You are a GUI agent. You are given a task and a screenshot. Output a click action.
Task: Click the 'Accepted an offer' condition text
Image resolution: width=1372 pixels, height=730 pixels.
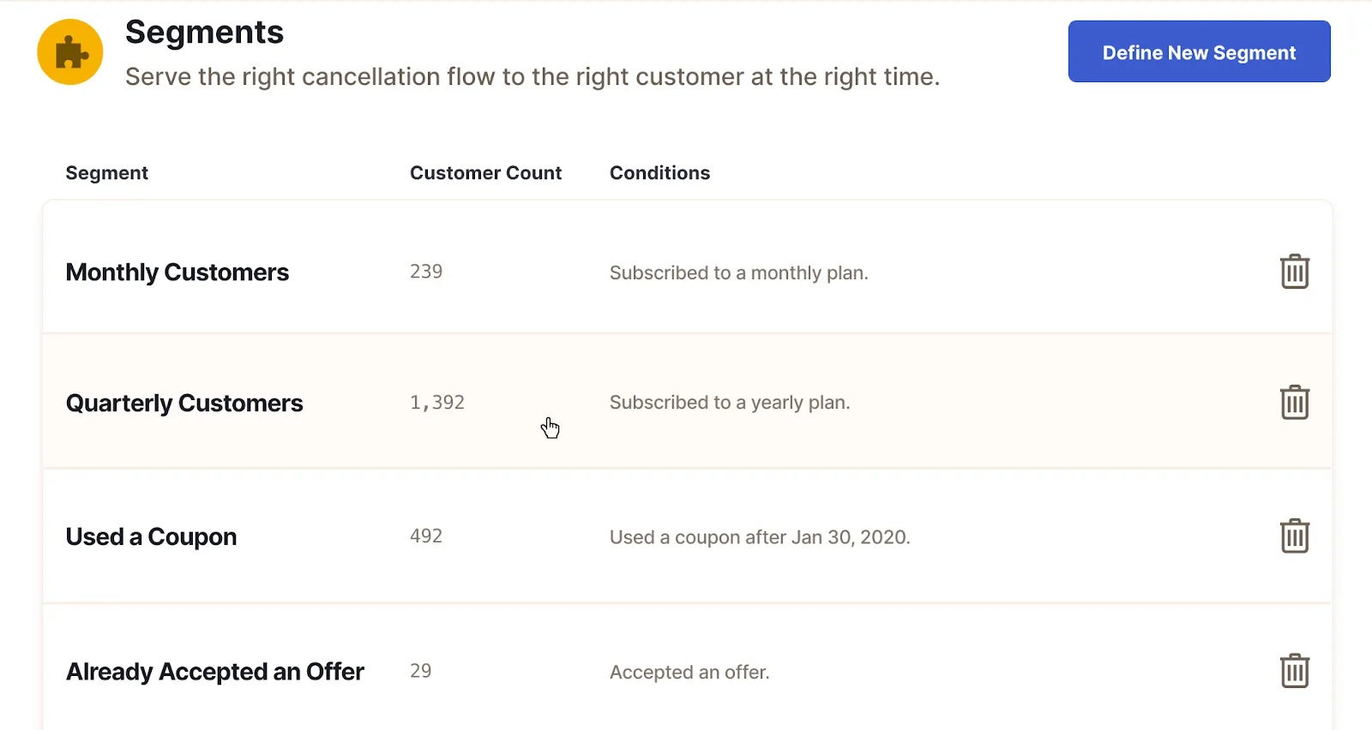(689, 673)
